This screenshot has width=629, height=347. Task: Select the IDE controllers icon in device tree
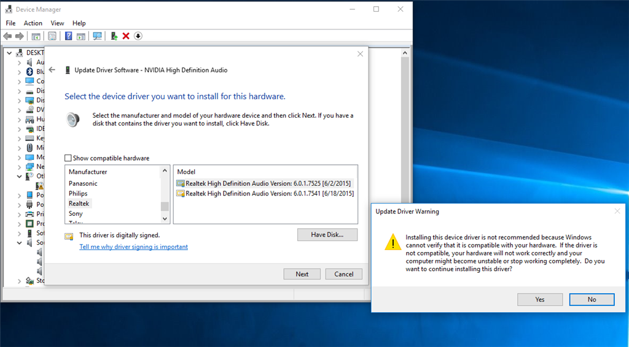pyautogui.click(x=29, y=129)
